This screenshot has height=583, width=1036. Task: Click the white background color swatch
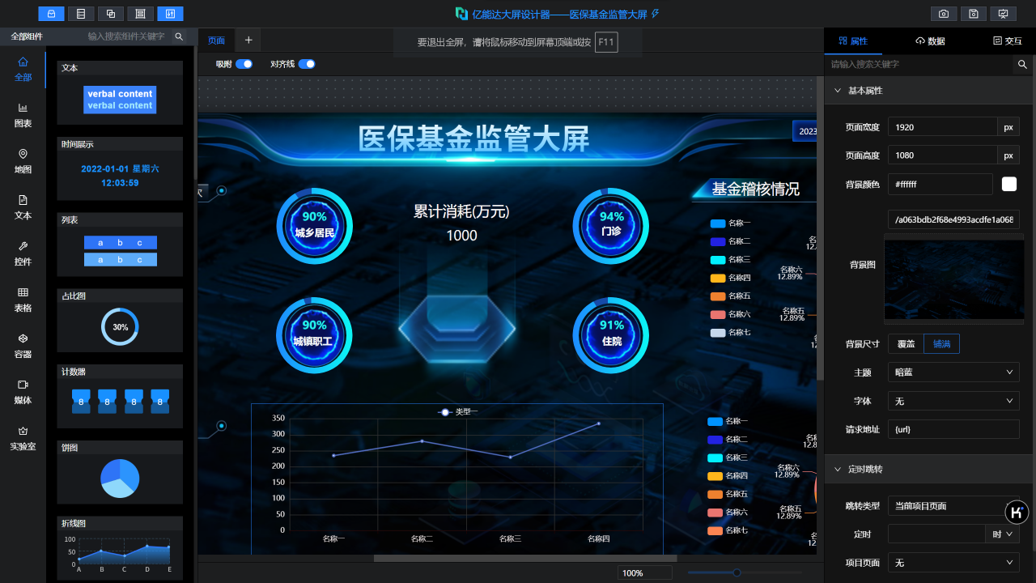(1009, 184)
